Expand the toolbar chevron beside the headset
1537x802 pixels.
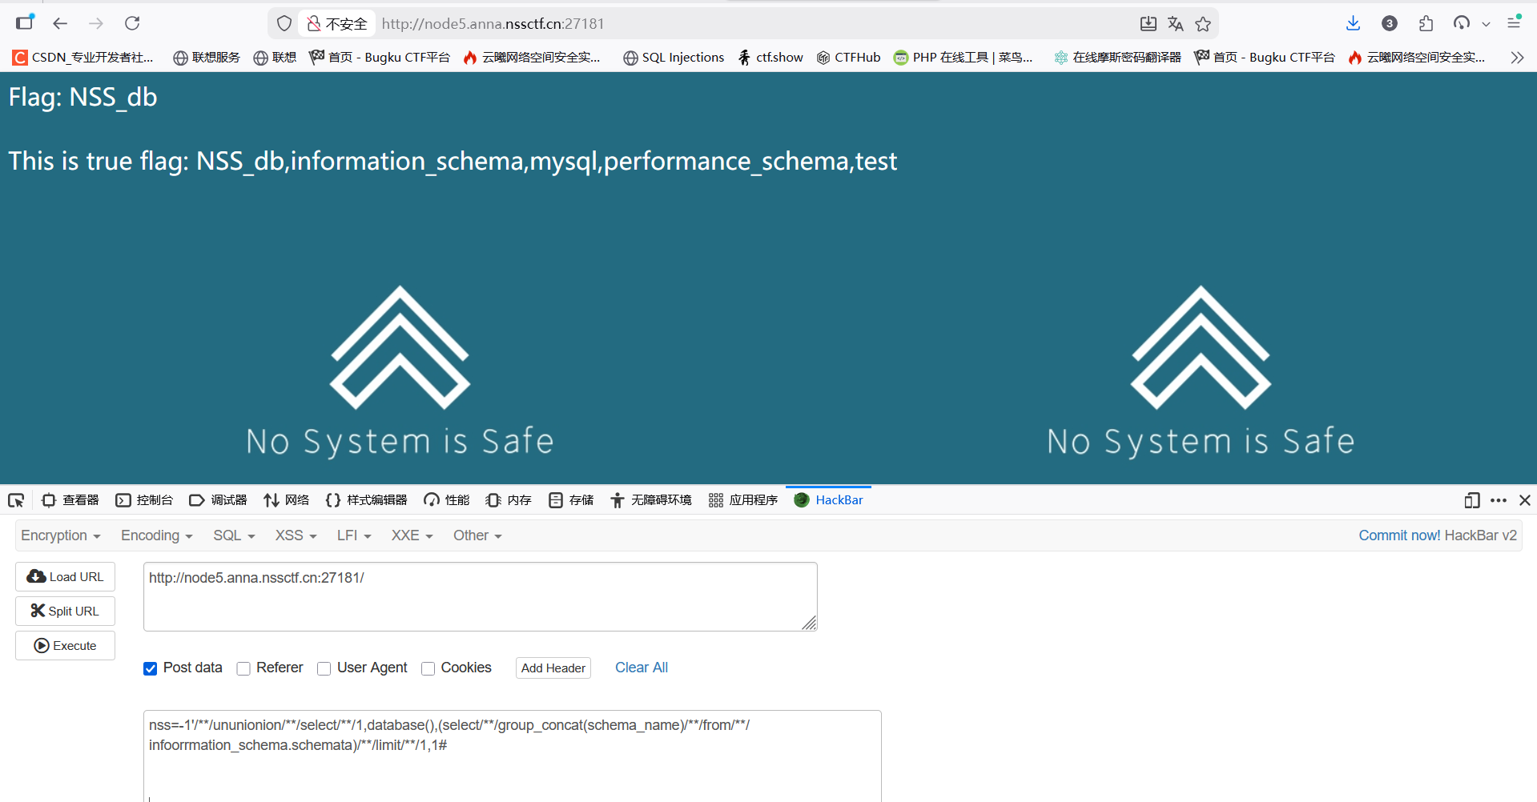tap(1486, 24)
